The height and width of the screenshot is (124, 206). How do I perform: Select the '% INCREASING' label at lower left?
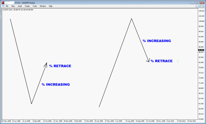click(56, 84)
